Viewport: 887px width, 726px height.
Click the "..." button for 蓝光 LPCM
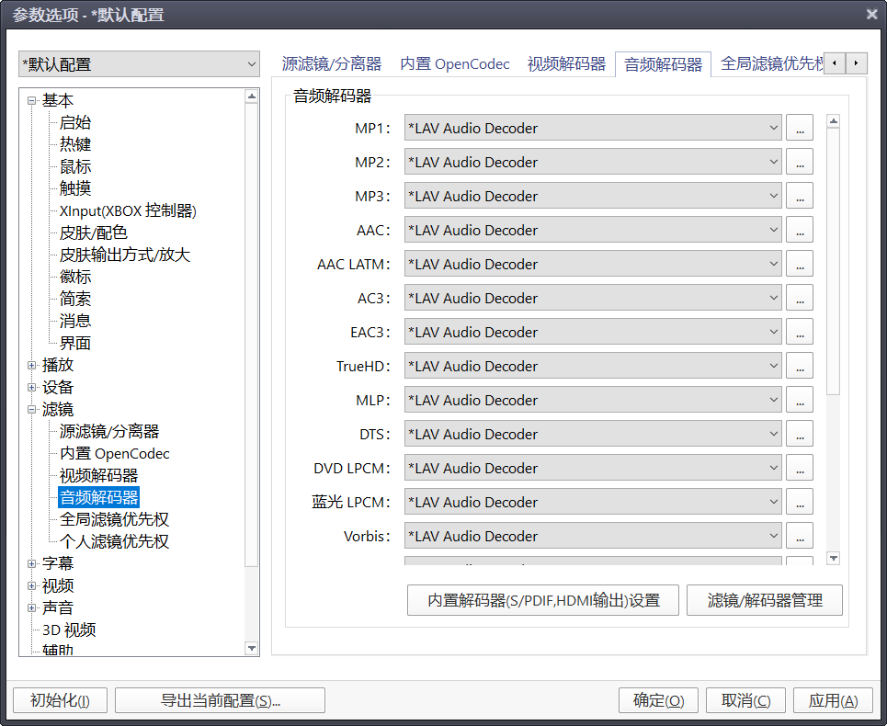[x=800, y=502]
